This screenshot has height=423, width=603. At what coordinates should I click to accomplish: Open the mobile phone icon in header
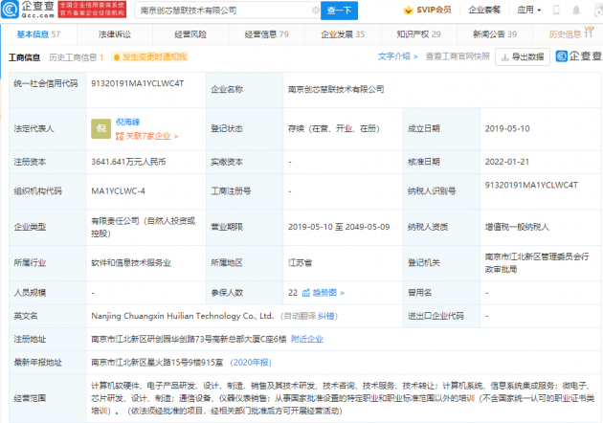point(556,10)
